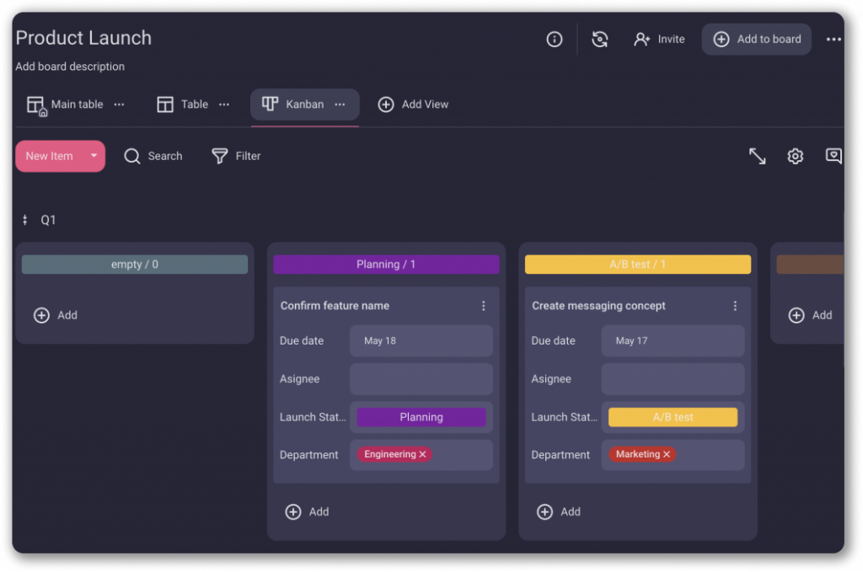Open three-dot menu on Confirm feature name card
The image size is (863, 572).
(484, 306)
